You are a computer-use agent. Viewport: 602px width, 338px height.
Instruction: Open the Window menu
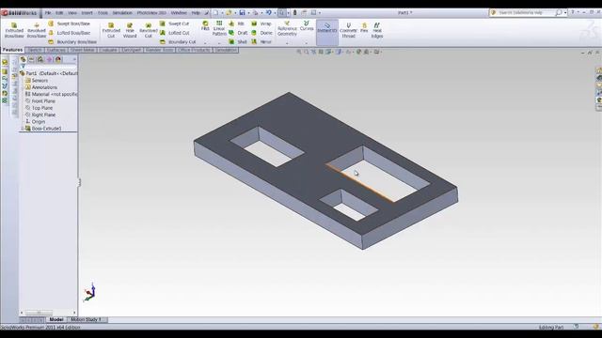tap(179, 13)
